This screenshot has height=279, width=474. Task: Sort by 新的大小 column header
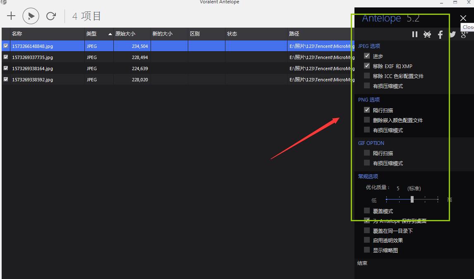pyautogui.click(x=169, y=34)
